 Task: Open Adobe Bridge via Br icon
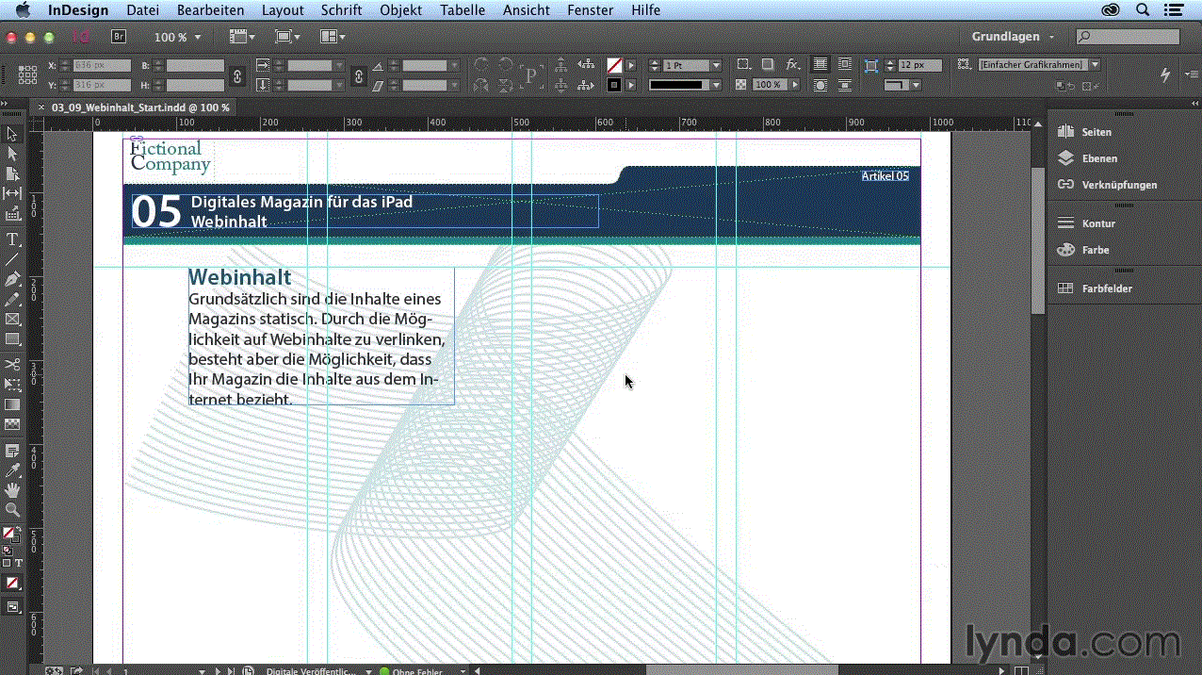pyautogui.click(x=119, y=37)
